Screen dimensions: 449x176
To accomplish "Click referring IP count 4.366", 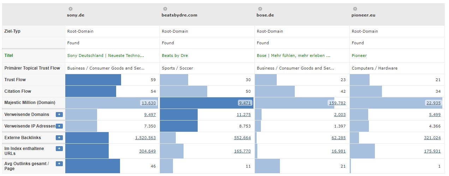I will 435,126.
